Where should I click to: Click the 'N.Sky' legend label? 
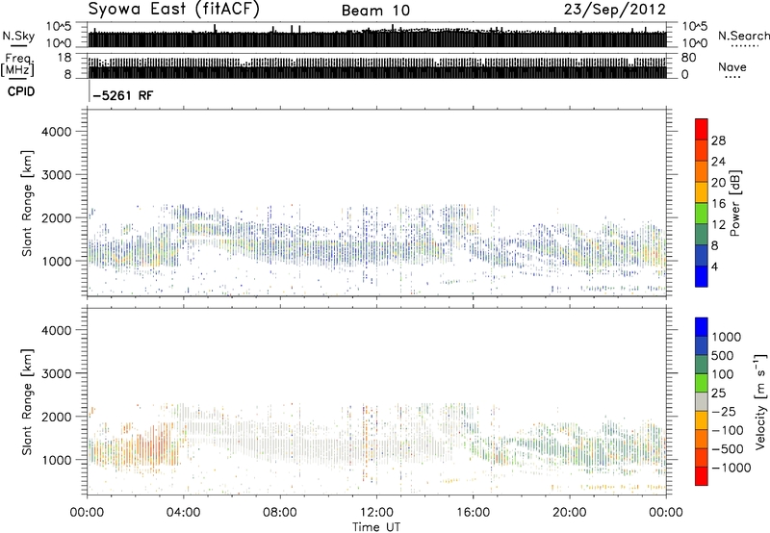pyautogui.click(x=18, y=36)
